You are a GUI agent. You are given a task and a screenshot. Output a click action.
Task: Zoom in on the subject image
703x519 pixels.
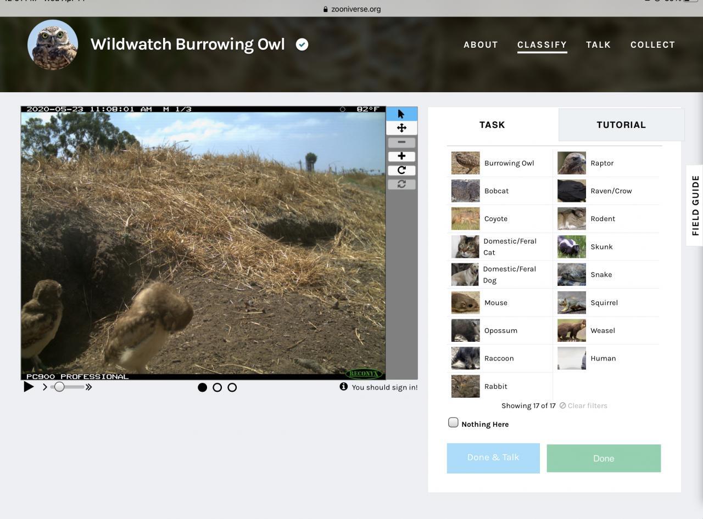pyautogui.click(x=401, y=156)
